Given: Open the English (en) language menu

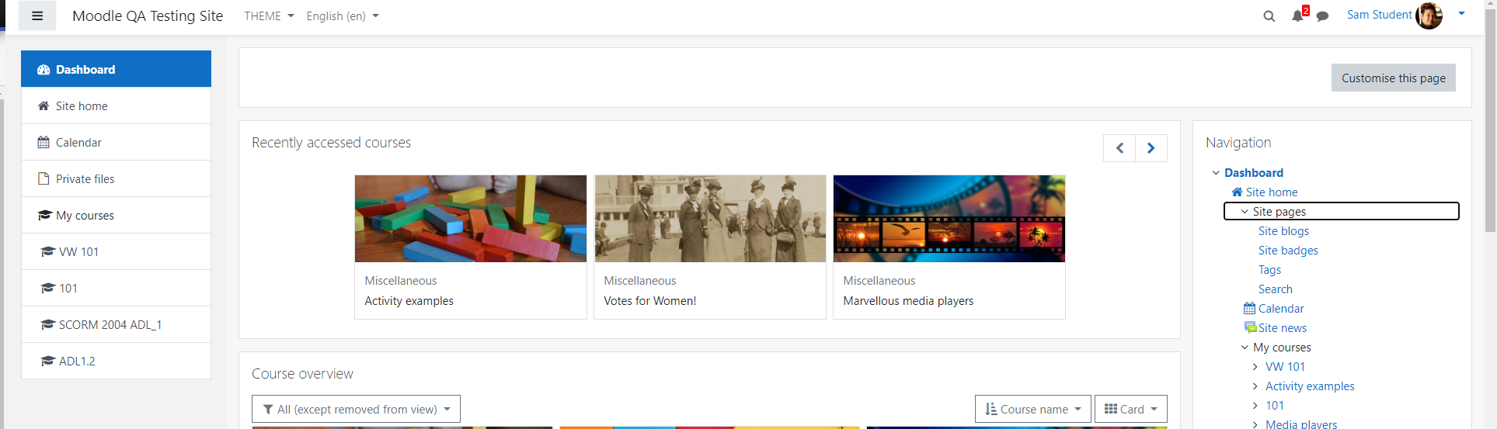Looking at the screenshot, I should coord(343,16).
